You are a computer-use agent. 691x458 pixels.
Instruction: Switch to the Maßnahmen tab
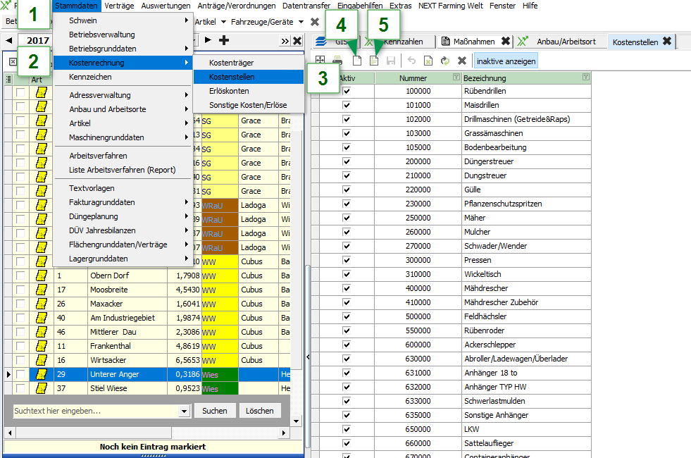[468, 42]
